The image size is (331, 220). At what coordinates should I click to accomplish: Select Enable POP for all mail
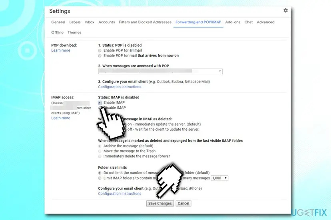pos(100,51)
